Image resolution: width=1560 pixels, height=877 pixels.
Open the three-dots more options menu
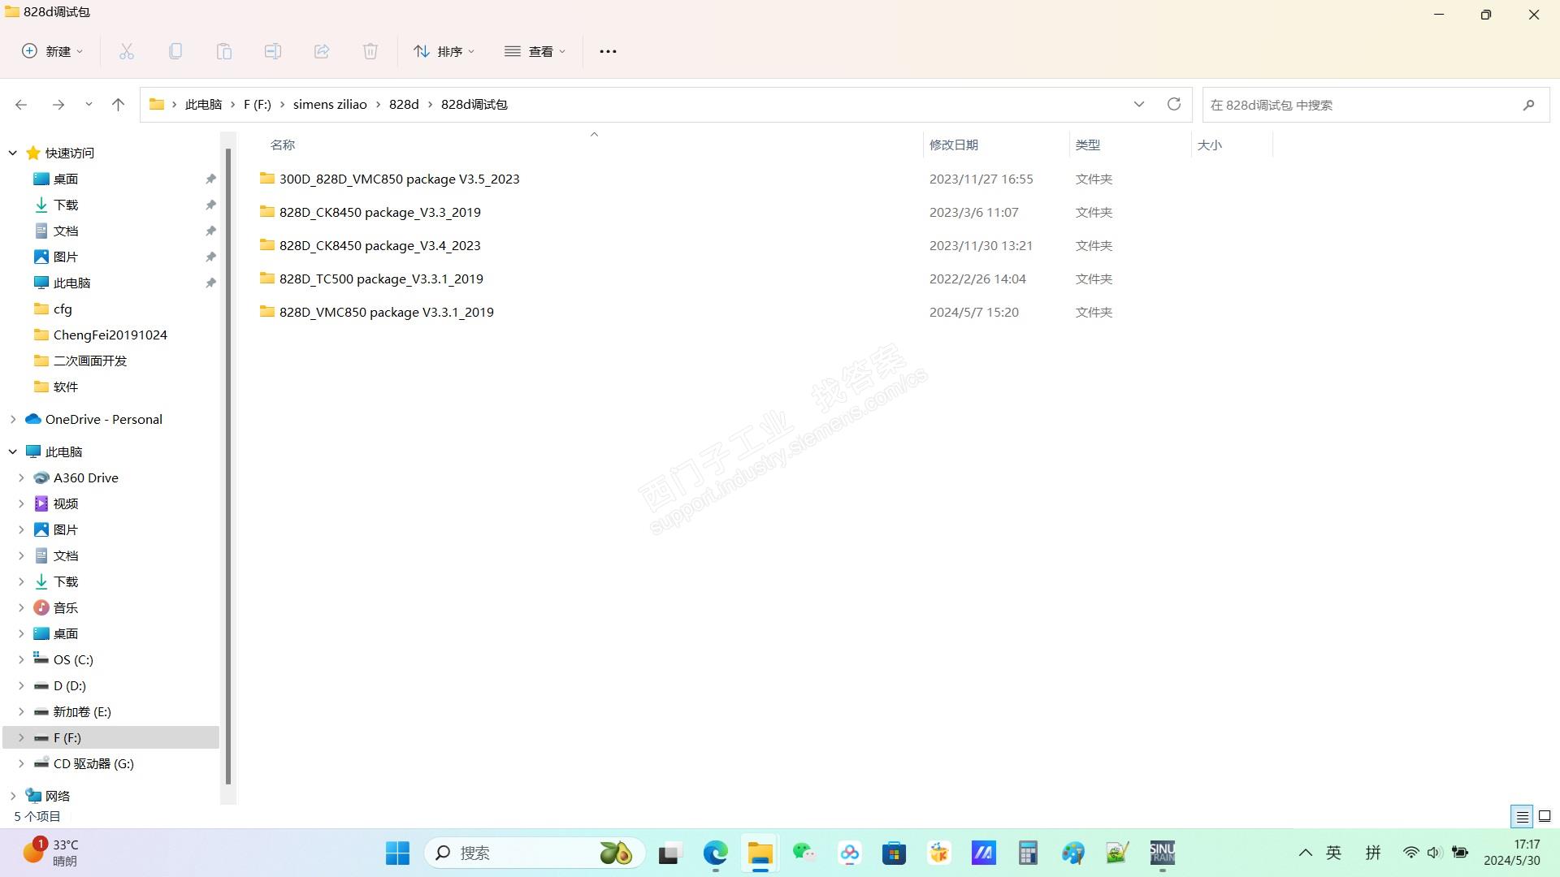[608, 51]
